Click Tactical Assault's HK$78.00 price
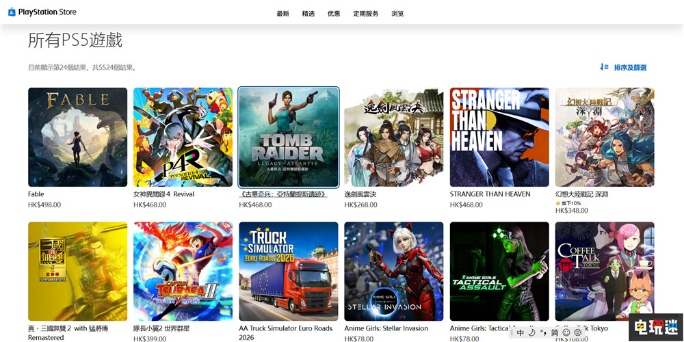This screenshot has height=342, width=684. (464, 339)
